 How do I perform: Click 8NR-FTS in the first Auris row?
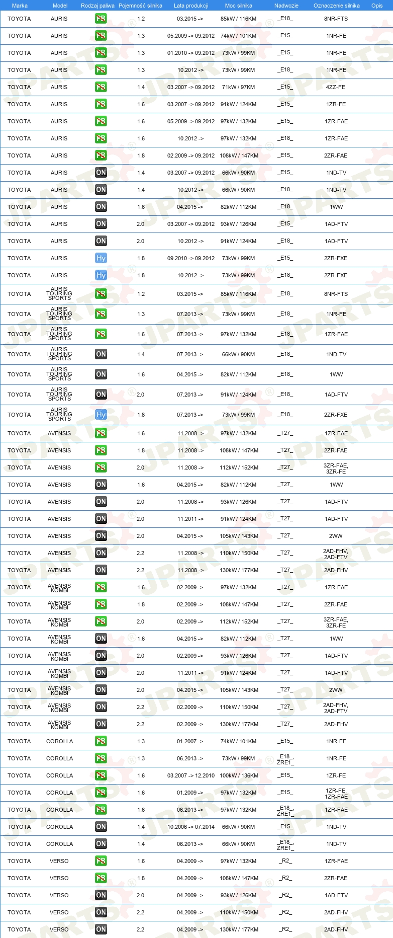pos(336,19)
